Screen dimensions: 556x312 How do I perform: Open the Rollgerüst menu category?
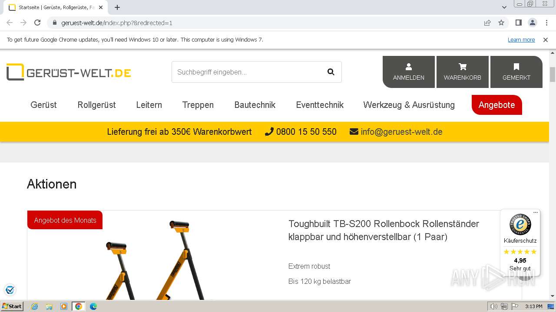coord(96,105)
